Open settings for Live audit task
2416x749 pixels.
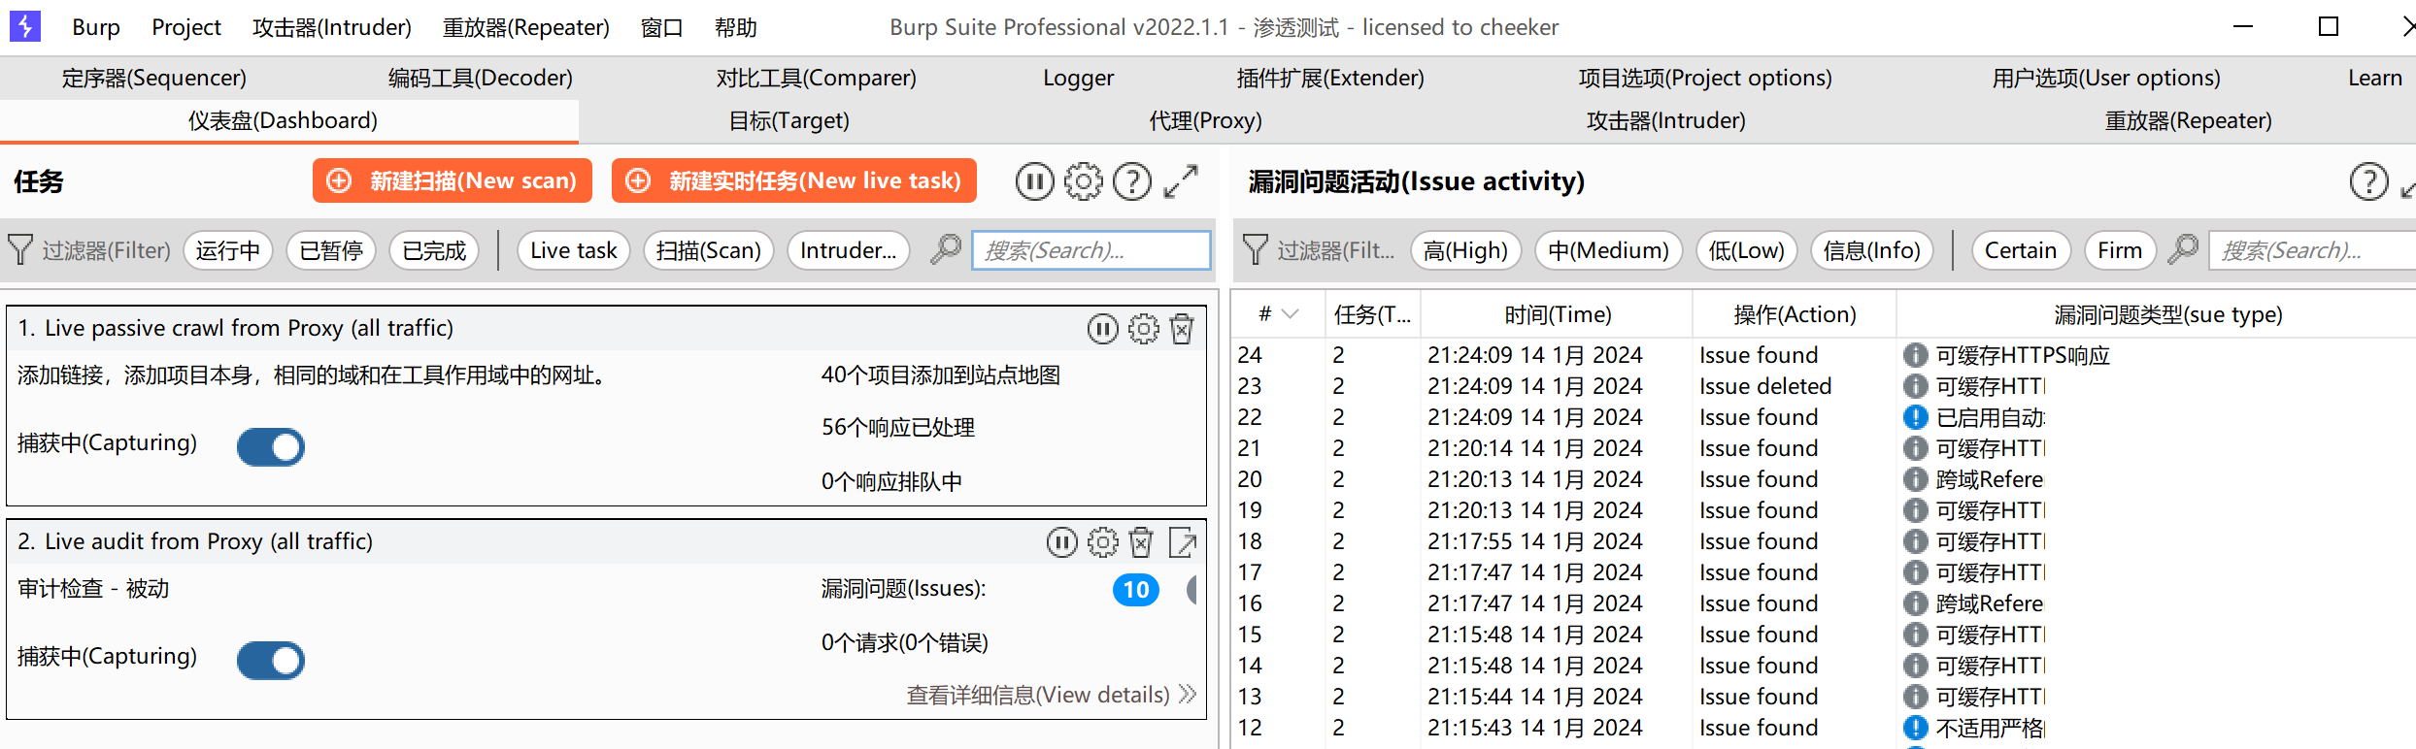pyautogui.click(x=1102, y=542)
